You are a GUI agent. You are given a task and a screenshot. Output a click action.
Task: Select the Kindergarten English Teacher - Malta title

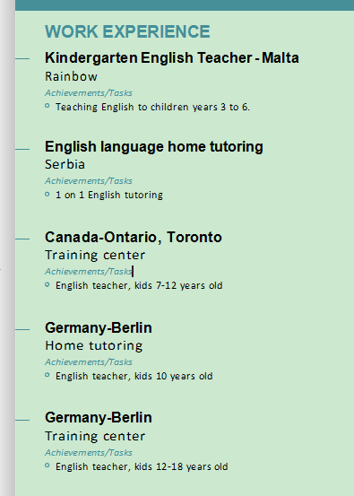coord(172,58)
